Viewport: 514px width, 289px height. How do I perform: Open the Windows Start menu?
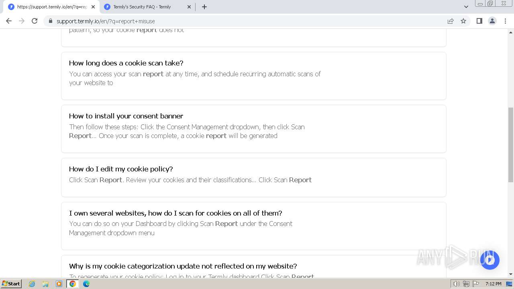pos(11,284)
